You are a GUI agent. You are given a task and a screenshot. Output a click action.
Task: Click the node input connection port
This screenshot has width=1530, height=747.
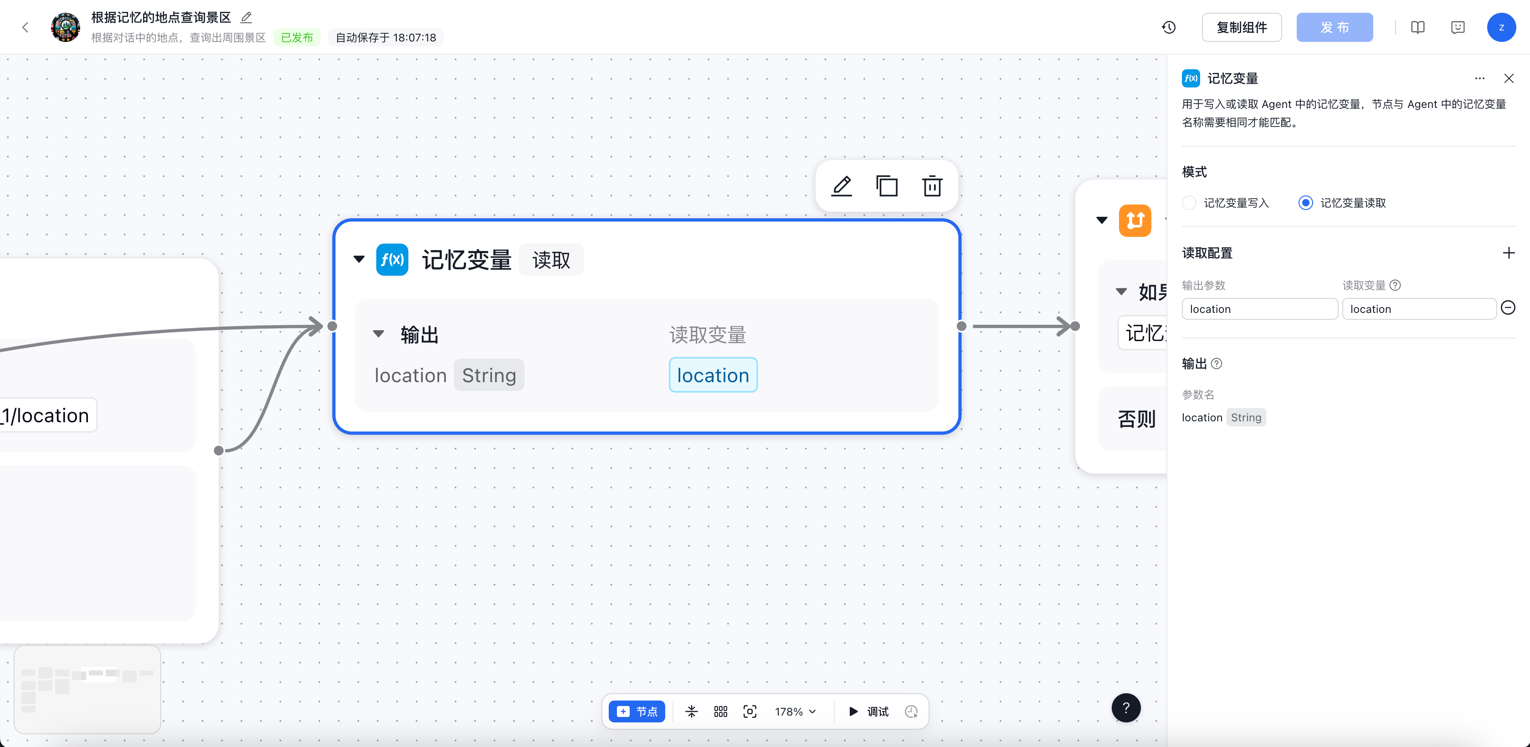[x=332, y=326]
